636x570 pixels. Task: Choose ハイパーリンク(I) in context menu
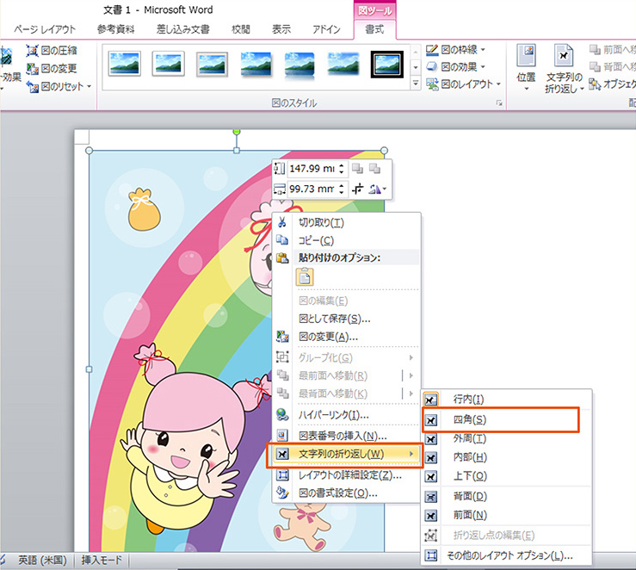click(x=346, y=415)
